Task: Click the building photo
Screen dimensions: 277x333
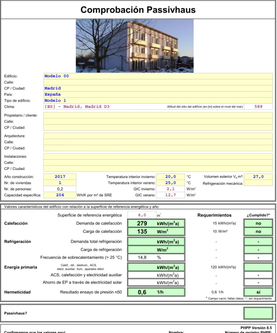Action: coord(135,46)
